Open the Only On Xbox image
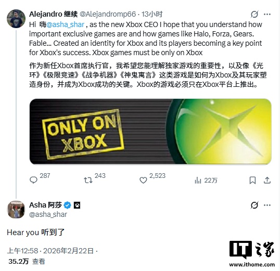Image resolution: width=280 pixels, height=271 pixels. tap(150, 132)
